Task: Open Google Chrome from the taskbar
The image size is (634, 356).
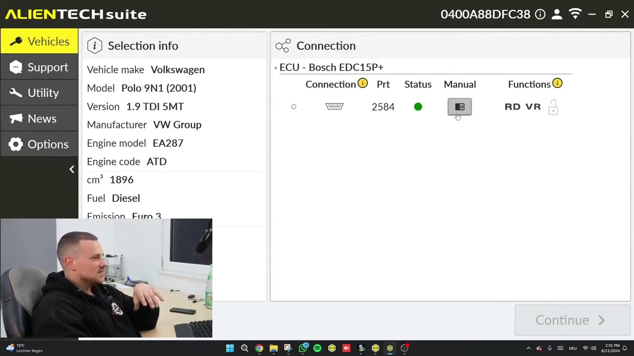Action: pos(259,348)
